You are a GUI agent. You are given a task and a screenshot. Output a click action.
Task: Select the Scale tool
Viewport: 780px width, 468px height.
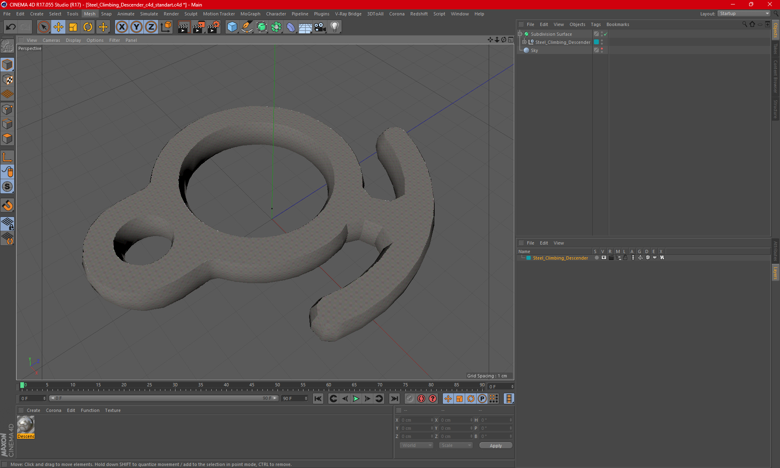pyautogui.click(x=73, y=27)
